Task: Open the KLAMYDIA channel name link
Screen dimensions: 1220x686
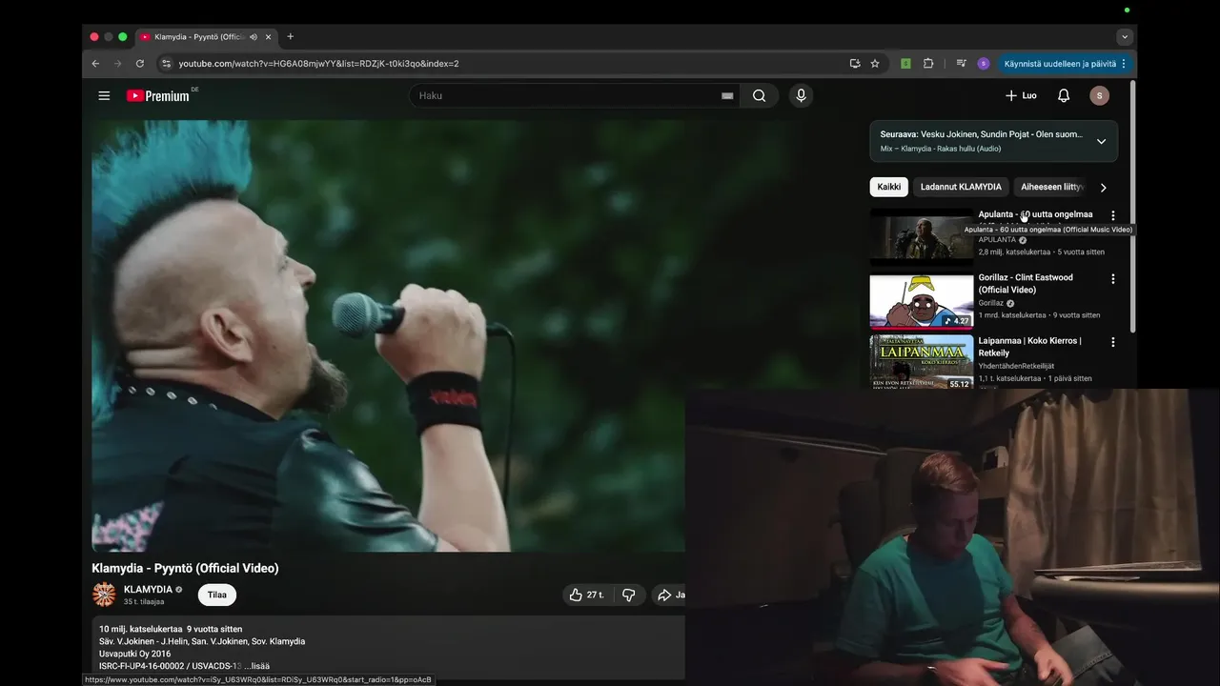Action: click(x=148, y=589)
